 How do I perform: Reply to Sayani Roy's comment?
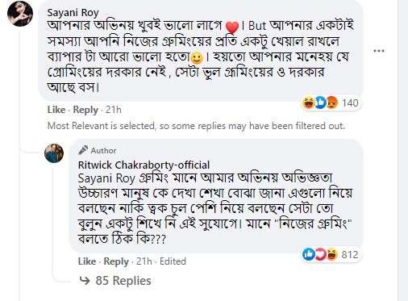pyautogui.click(x=85, y=110)
